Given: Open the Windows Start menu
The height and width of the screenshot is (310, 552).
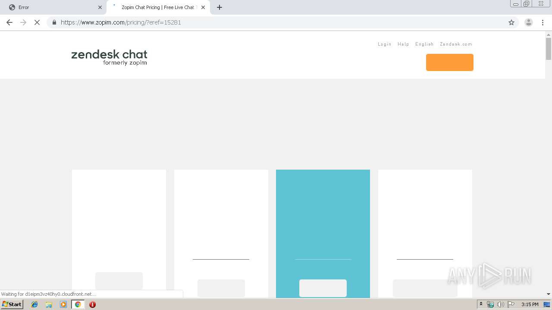Looking at the screenshot, I should [12, 304].
